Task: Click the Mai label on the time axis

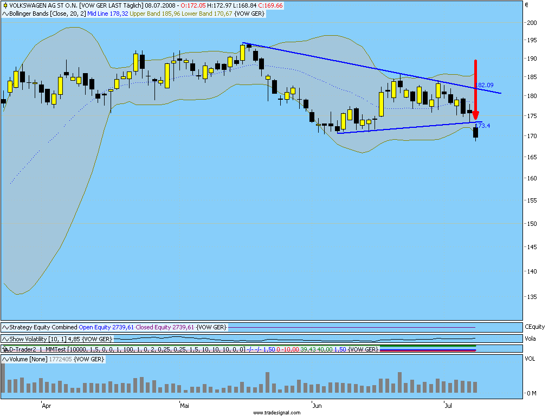Action: [x=184, y=406]
